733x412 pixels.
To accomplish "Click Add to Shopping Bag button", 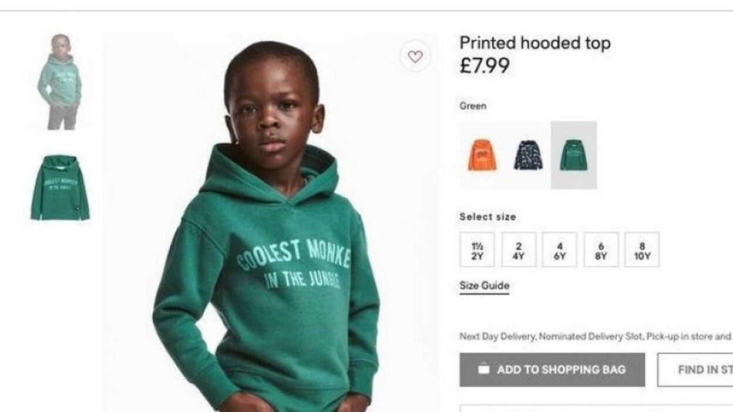I will tap(552, 370).
